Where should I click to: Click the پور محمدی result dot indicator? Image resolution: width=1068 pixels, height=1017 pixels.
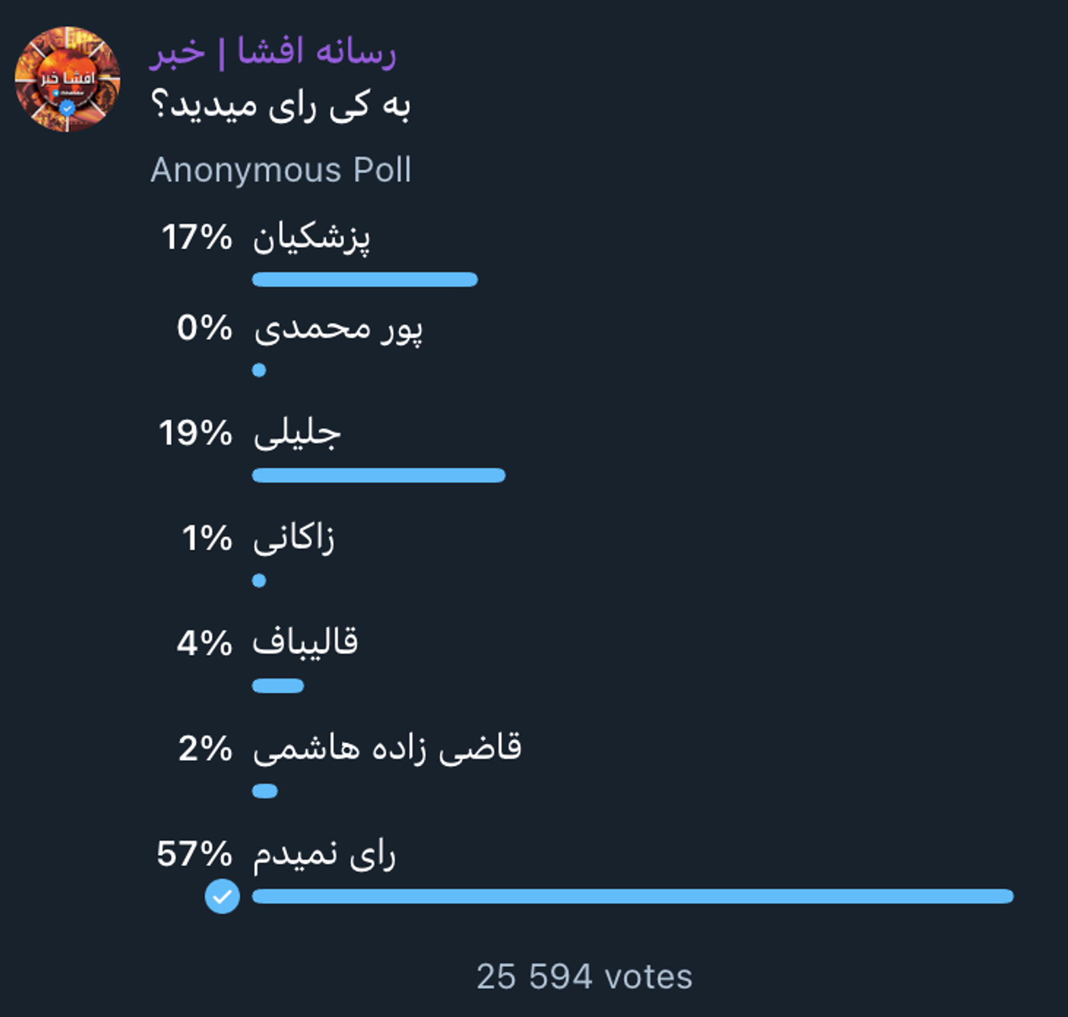(x=259, y=370)
